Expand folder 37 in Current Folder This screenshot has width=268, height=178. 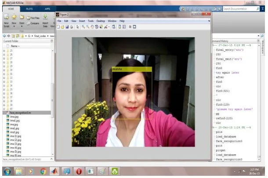pos(4,97)
